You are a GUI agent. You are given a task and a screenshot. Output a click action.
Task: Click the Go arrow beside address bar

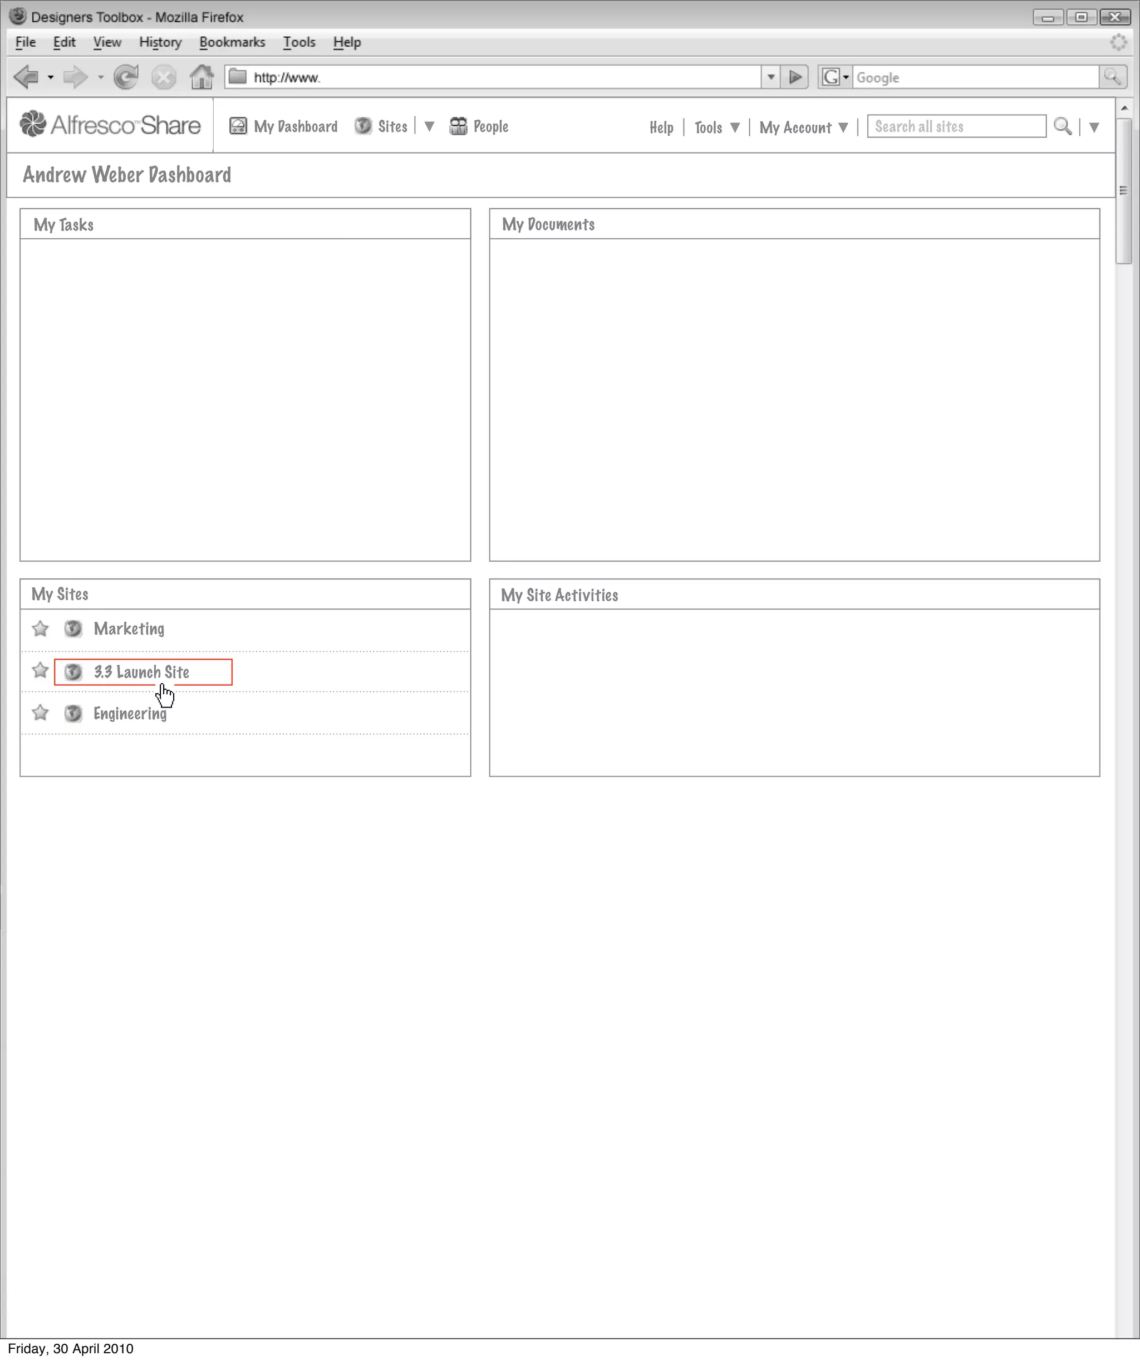click(795, 77)
